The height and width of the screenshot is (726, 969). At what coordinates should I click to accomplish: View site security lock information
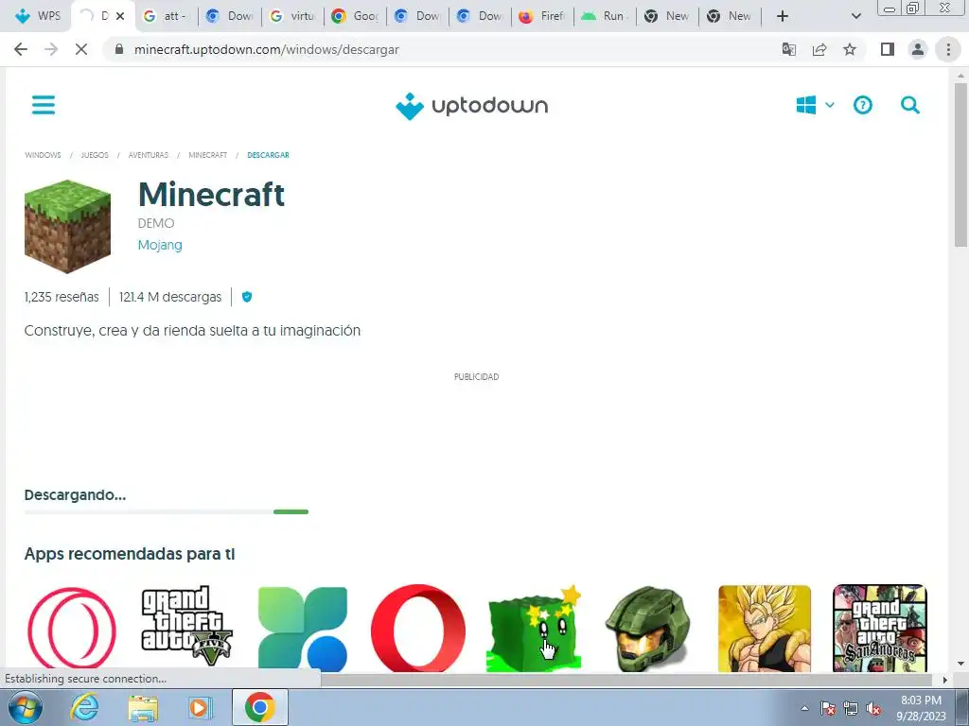point(119,49)
